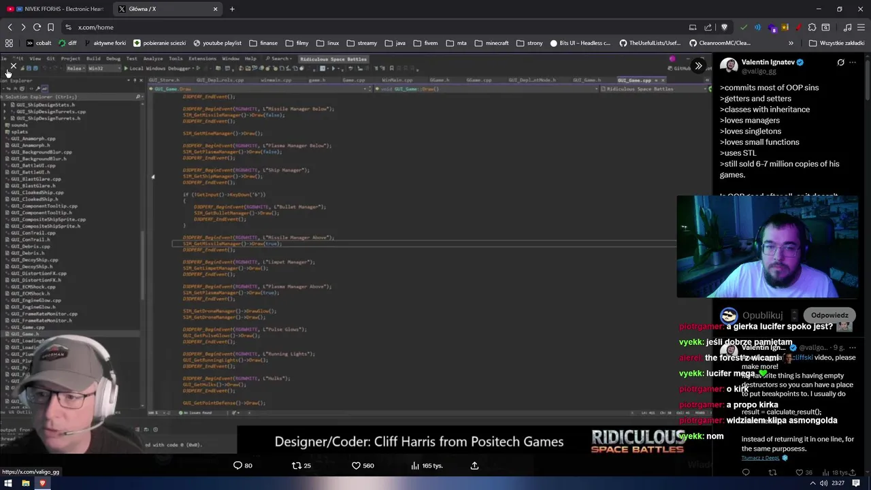This screenshot has height=490, width=871.
Task: Open CleanroomMC GitHub bookmark
Action: click(x=720, y=43)
